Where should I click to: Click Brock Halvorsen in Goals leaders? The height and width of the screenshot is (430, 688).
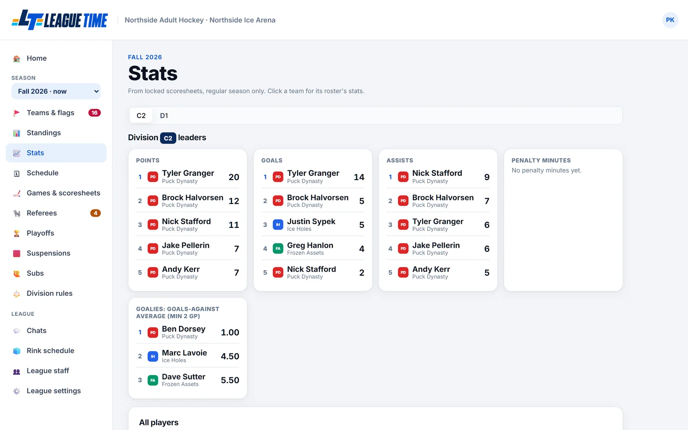(318, 198)
